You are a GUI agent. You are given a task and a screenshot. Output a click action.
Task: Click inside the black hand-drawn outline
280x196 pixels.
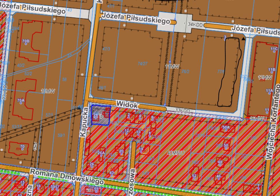[230, 72]
